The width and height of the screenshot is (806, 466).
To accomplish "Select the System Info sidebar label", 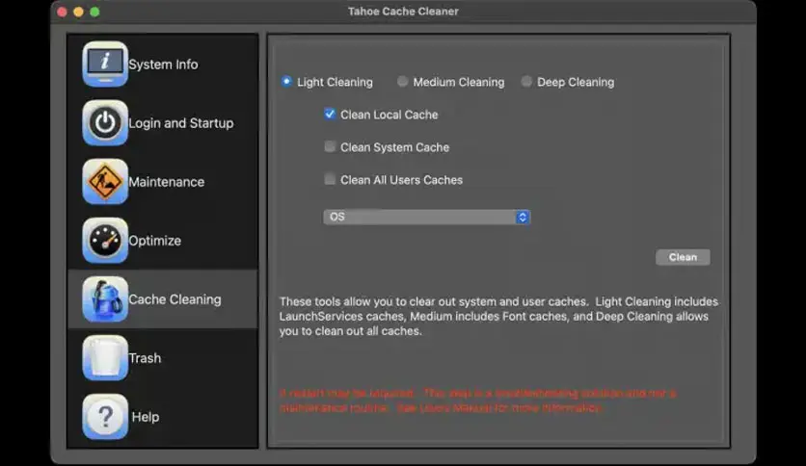I will coord(163,65).
